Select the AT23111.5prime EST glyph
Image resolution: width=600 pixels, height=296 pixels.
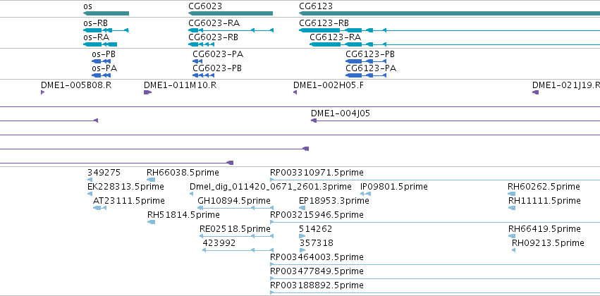[x=99, y=208]
